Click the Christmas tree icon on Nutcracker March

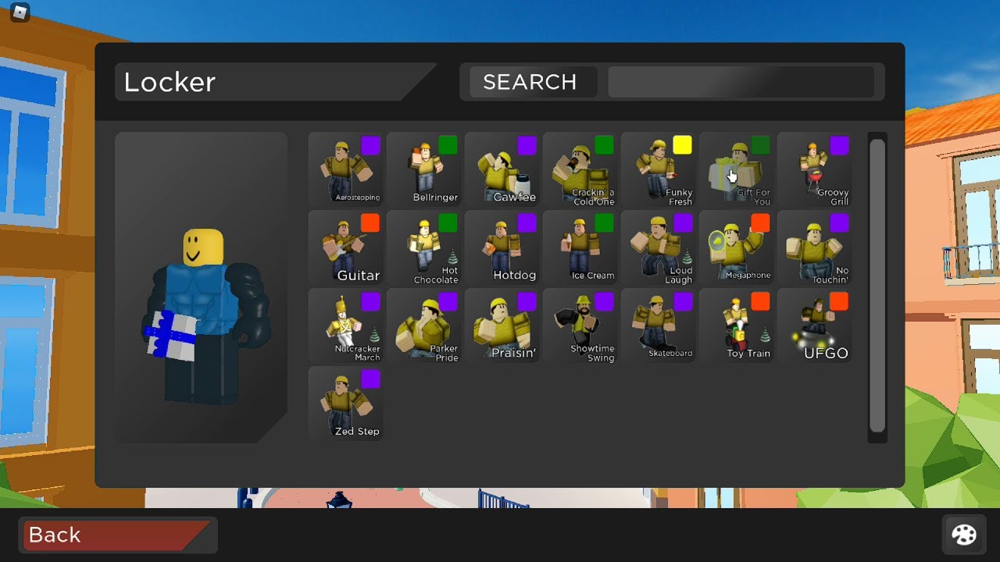(373, 335)
